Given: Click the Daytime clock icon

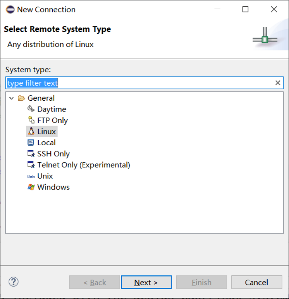Looking at the screenshot, I should click(x=31, y=109).
